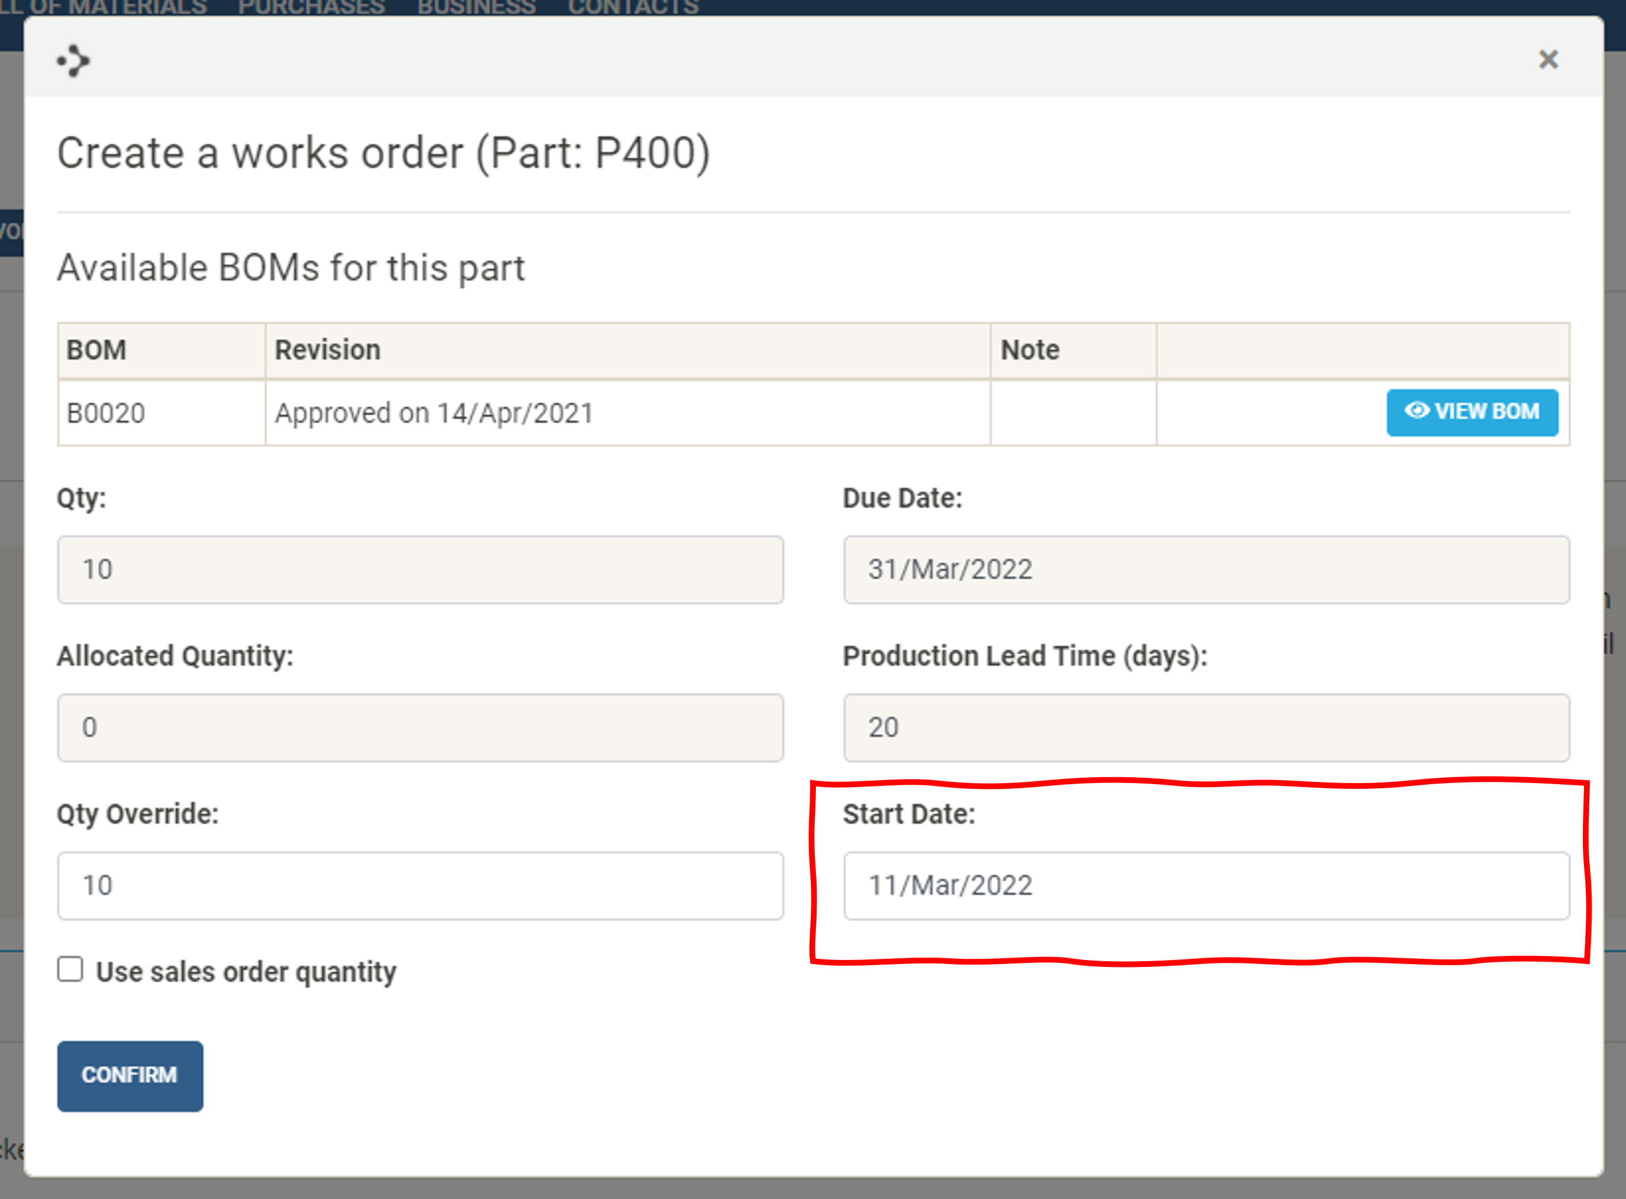Click the workflow logo icon in modal header
This screenshot has width=1626, height=1199.
pos(74,61)
